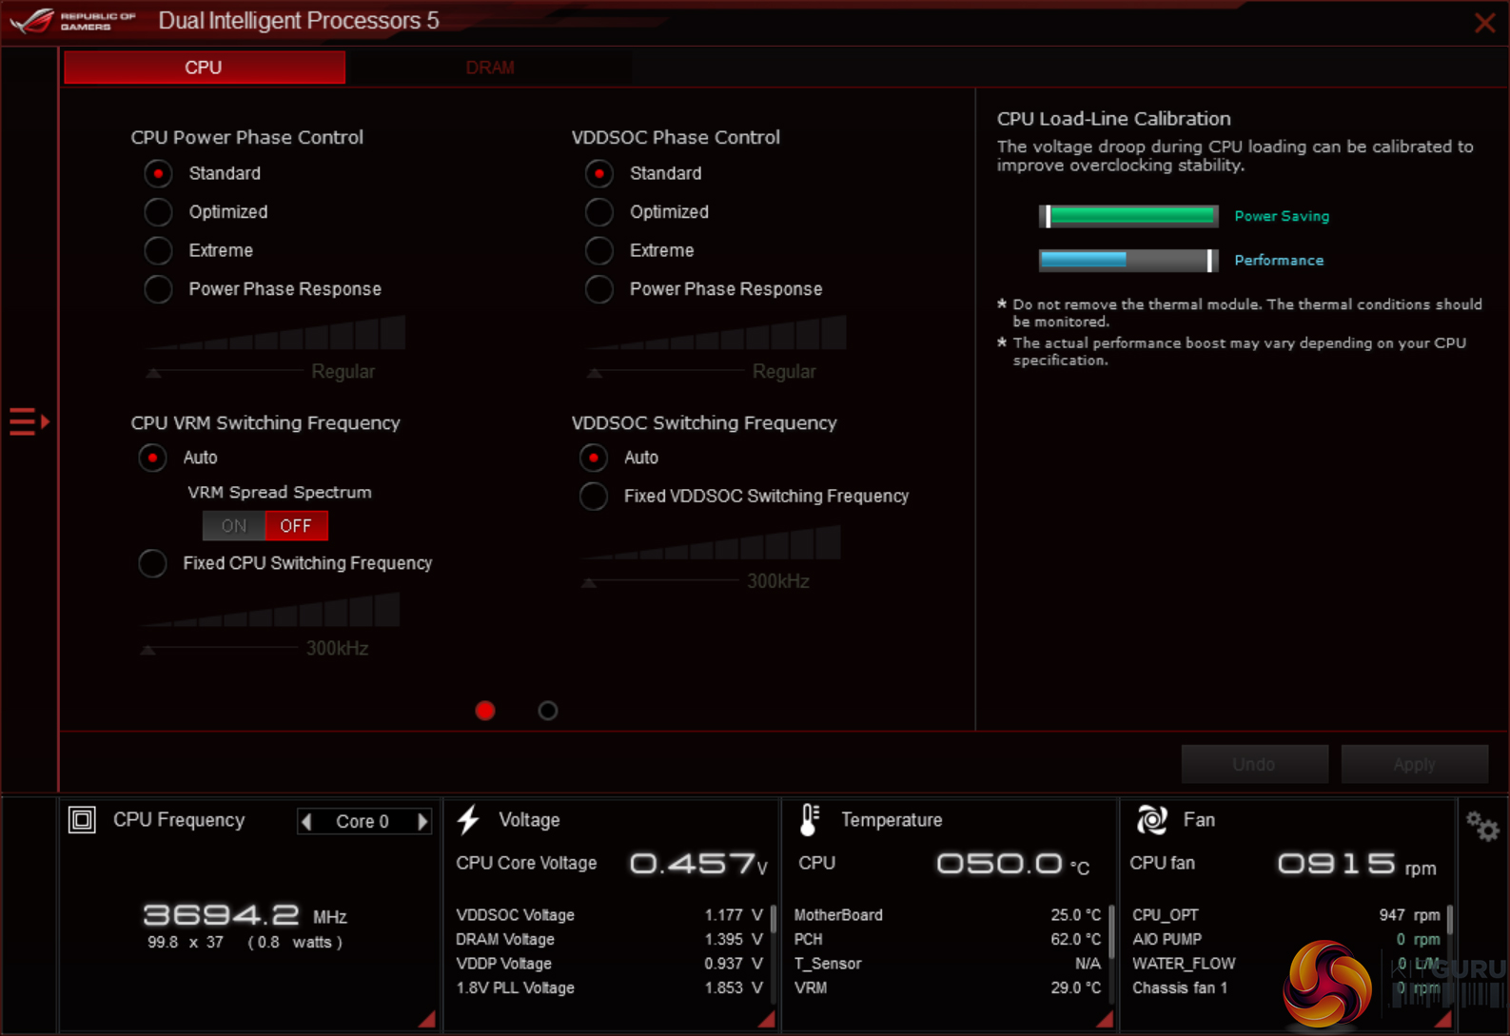
Task: Click the T_Sensor temperature row
Action: tap(948, 964)
